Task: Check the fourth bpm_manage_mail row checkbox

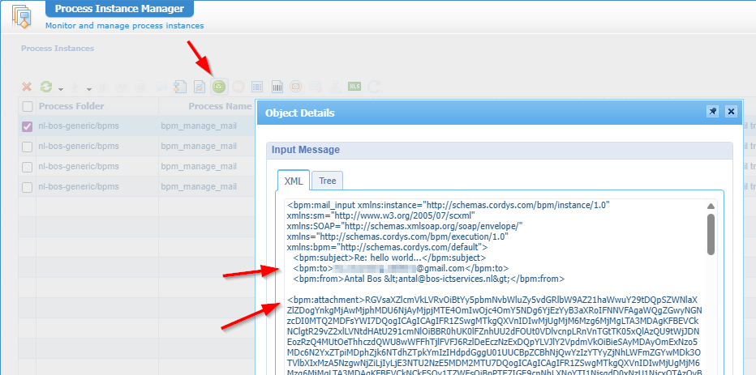Action: [x=28, y=187]
